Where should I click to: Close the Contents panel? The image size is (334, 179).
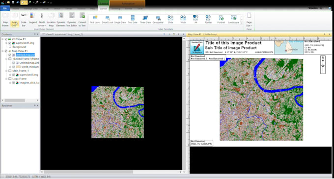click(x=38, y=34)
